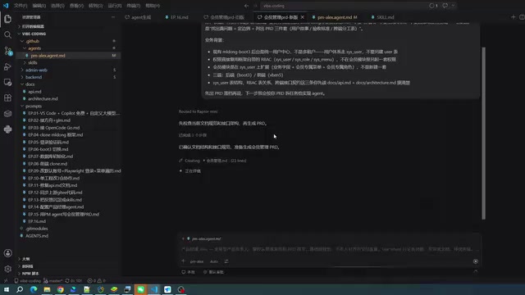Click the vibe-coding command center search box
This screenshot has height=295, width=525.
[343, 6]
